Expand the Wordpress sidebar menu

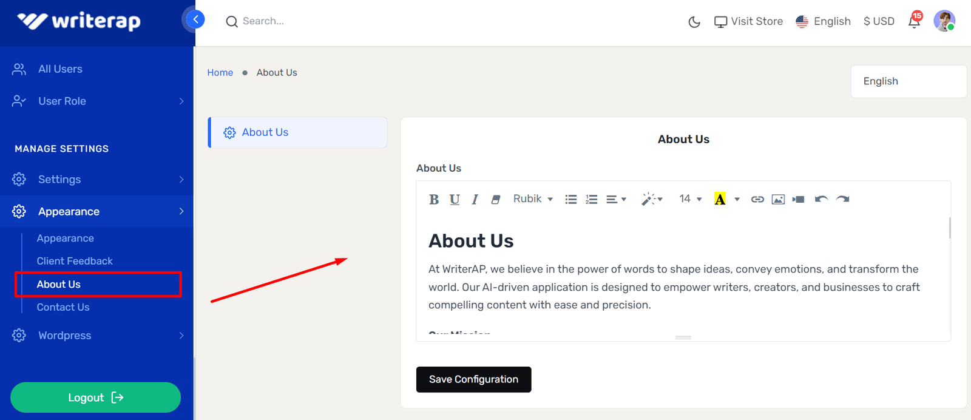pyautogui.click(x=97, y=335)
